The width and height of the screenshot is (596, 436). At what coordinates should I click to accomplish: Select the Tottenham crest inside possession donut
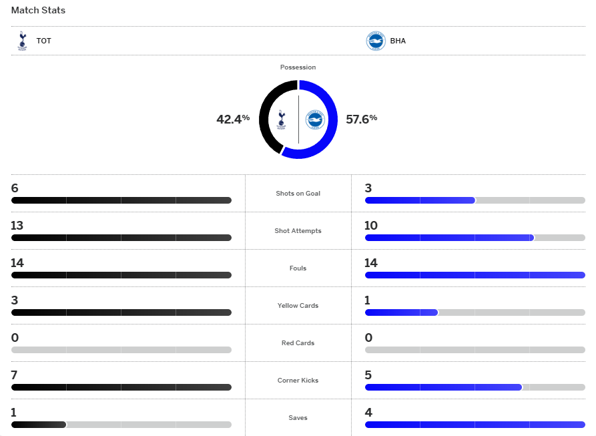pyautogui.click(x=282, y=120)
